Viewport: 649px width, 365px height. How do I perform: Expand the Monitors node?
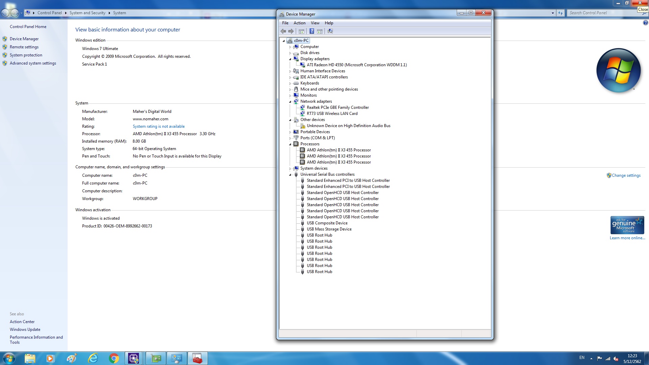[290, 96]
